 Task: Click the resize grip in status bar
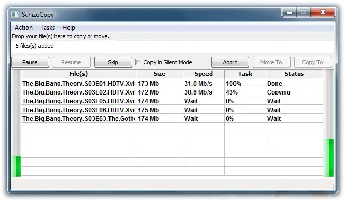(332, 187)
